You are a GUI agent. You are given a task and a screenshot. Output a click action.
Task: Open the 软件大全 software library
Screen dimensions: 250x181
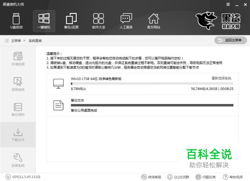pos(99,21)
